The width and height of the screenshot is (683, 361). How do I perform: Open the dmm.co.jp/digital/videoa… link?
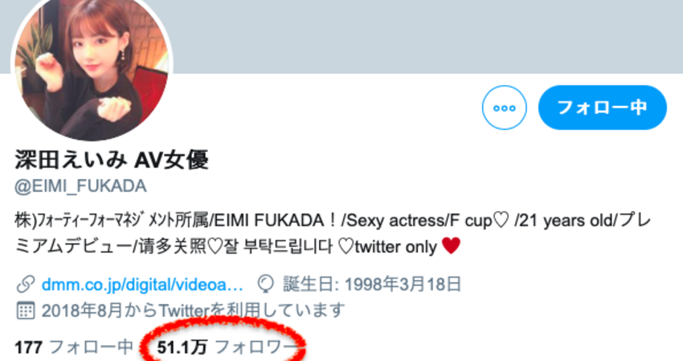[x=142, y=285]
